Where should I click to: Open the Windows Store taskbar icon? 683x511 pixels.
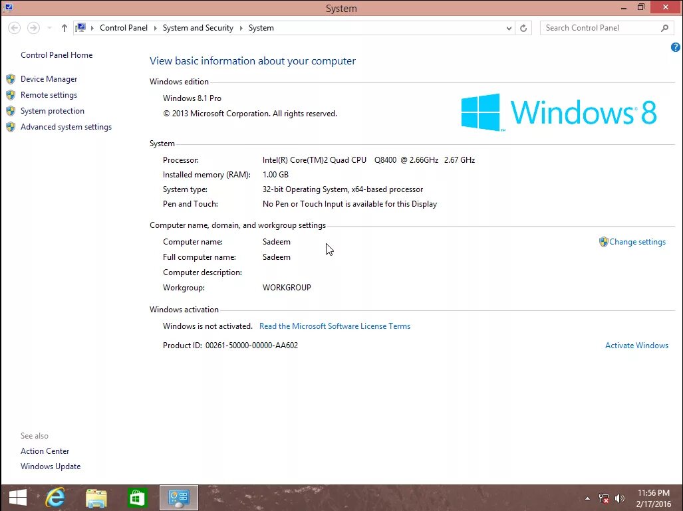(138, 497)
